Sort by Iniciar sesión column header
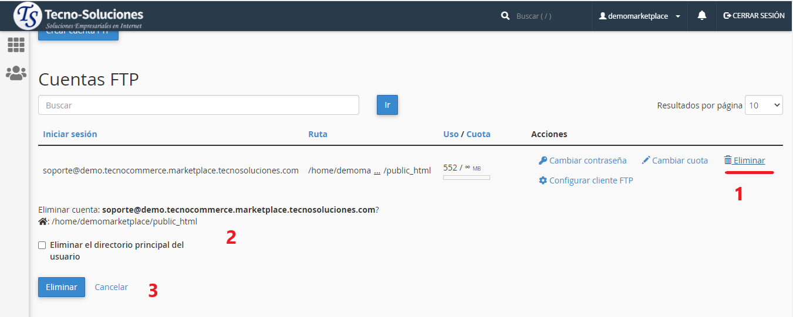Viewport: 793px width, 317px height. (x=70, y=134)
